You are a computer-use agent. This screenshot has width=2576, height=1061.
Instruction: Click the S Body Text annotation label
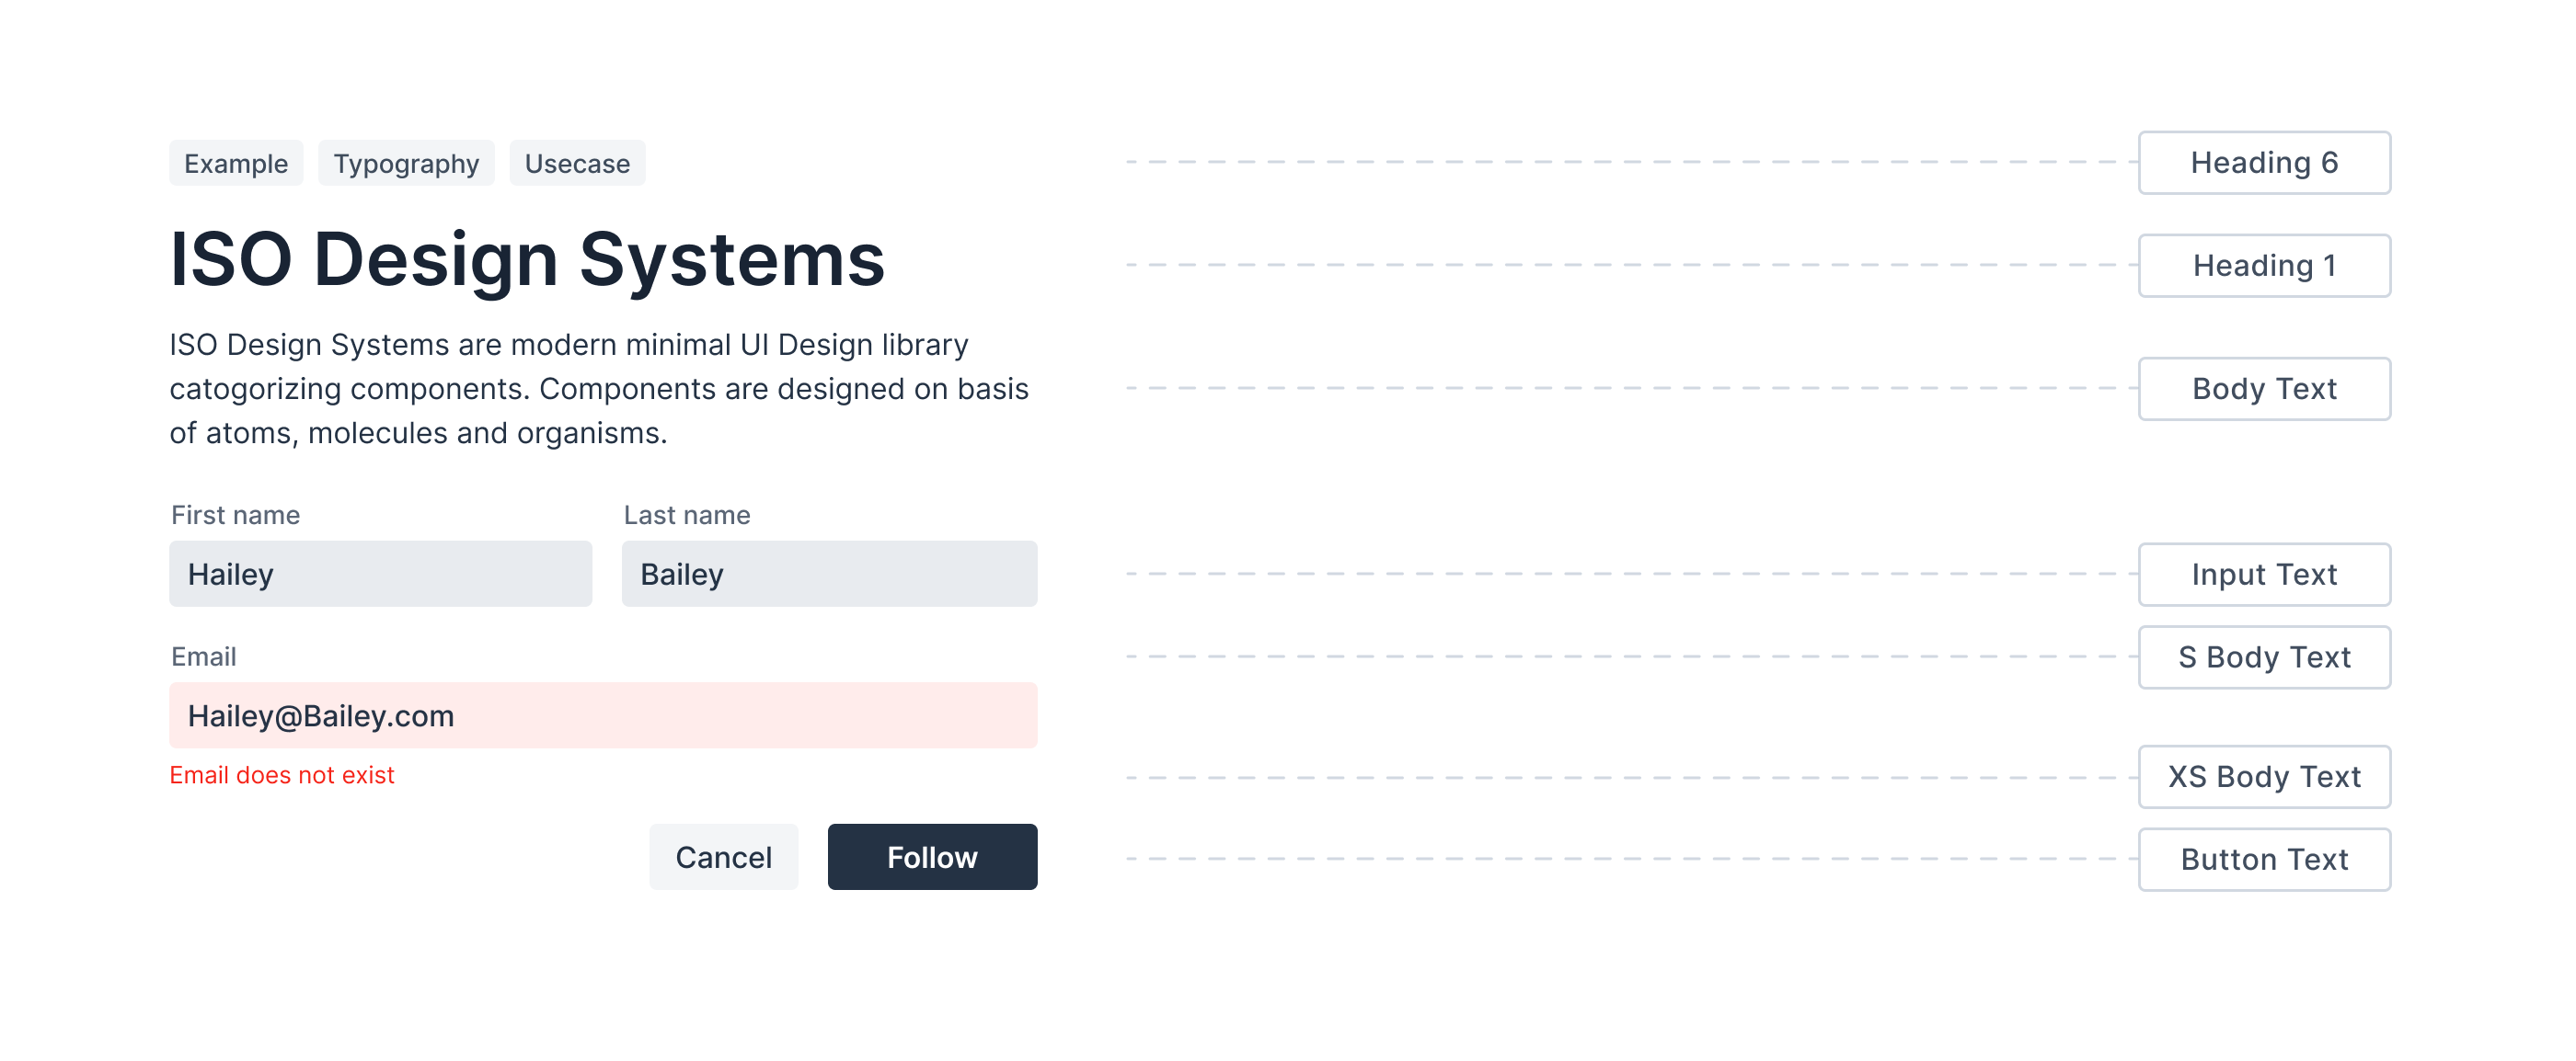2263,657
